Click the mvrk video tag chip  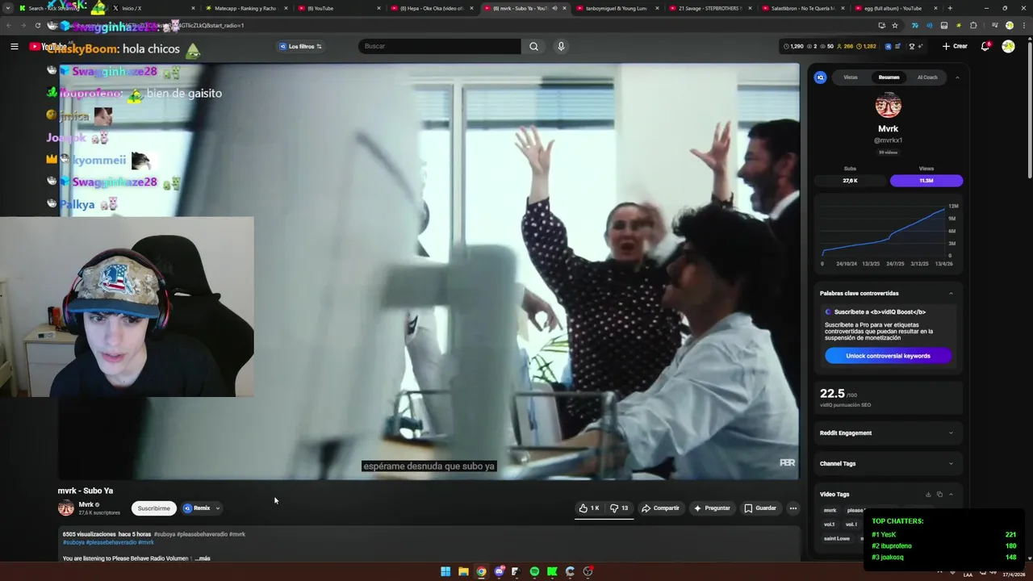[830, 511]
